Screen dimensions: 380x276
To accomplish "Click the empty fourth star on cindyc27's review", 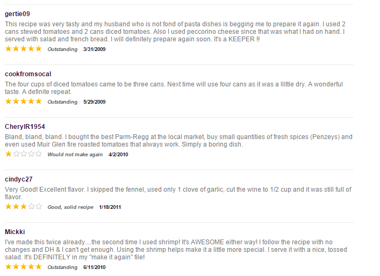I will 31,206.
